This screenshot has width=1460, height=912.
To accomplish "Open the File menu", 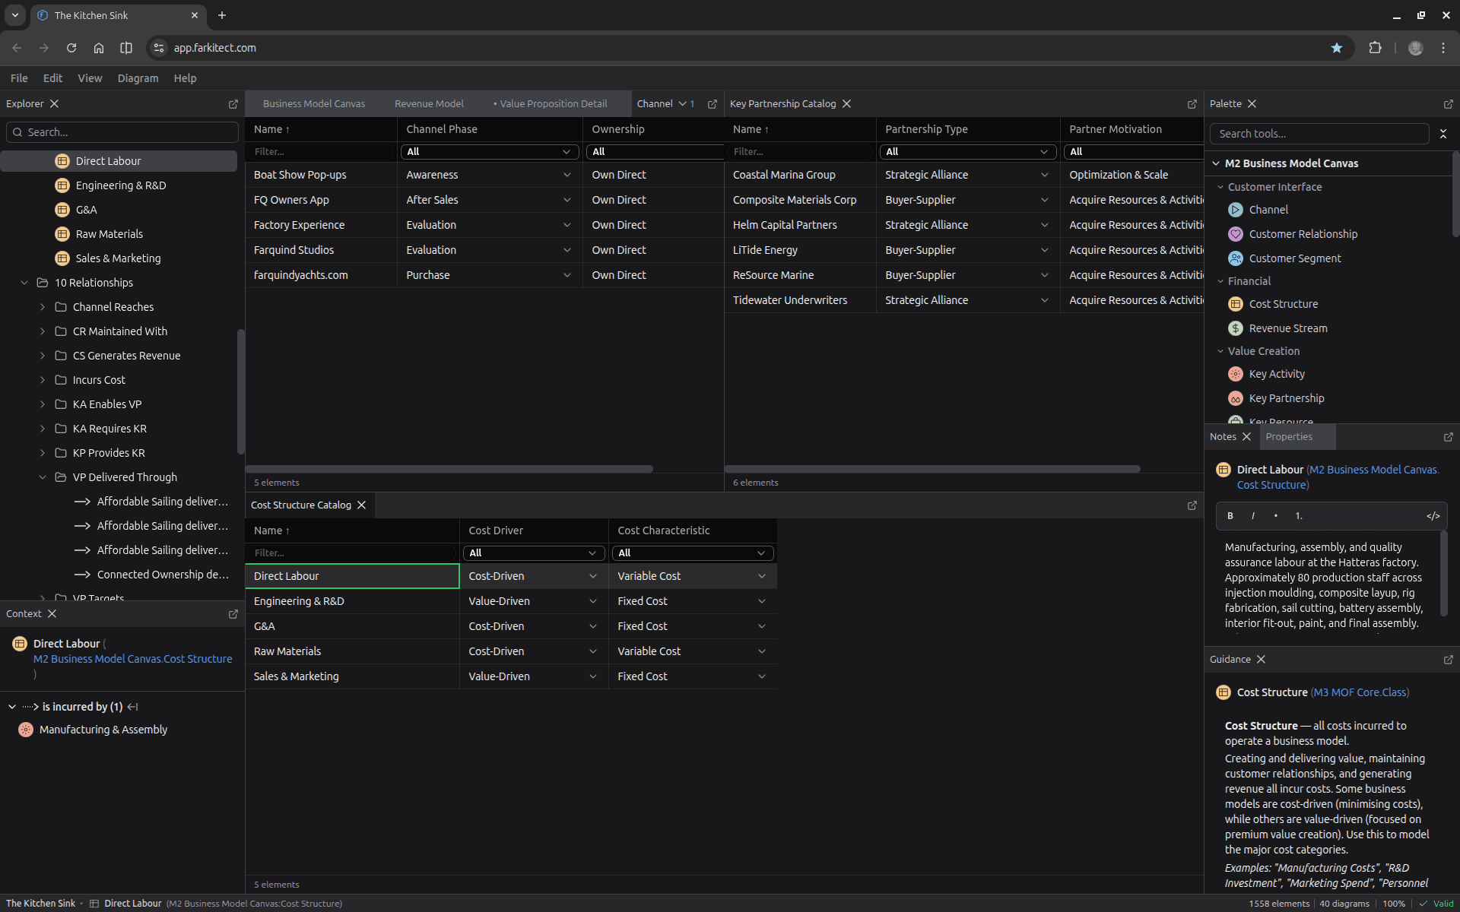I will pyautogui.click(x=19, y=78).
